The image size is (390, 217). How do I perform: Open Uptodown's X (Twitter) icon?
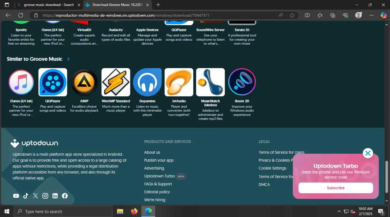pos(35,196)
